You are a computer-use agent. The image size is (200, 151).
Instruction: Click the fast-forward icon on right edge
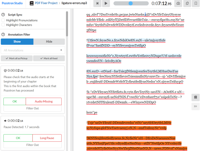(195, 106)
